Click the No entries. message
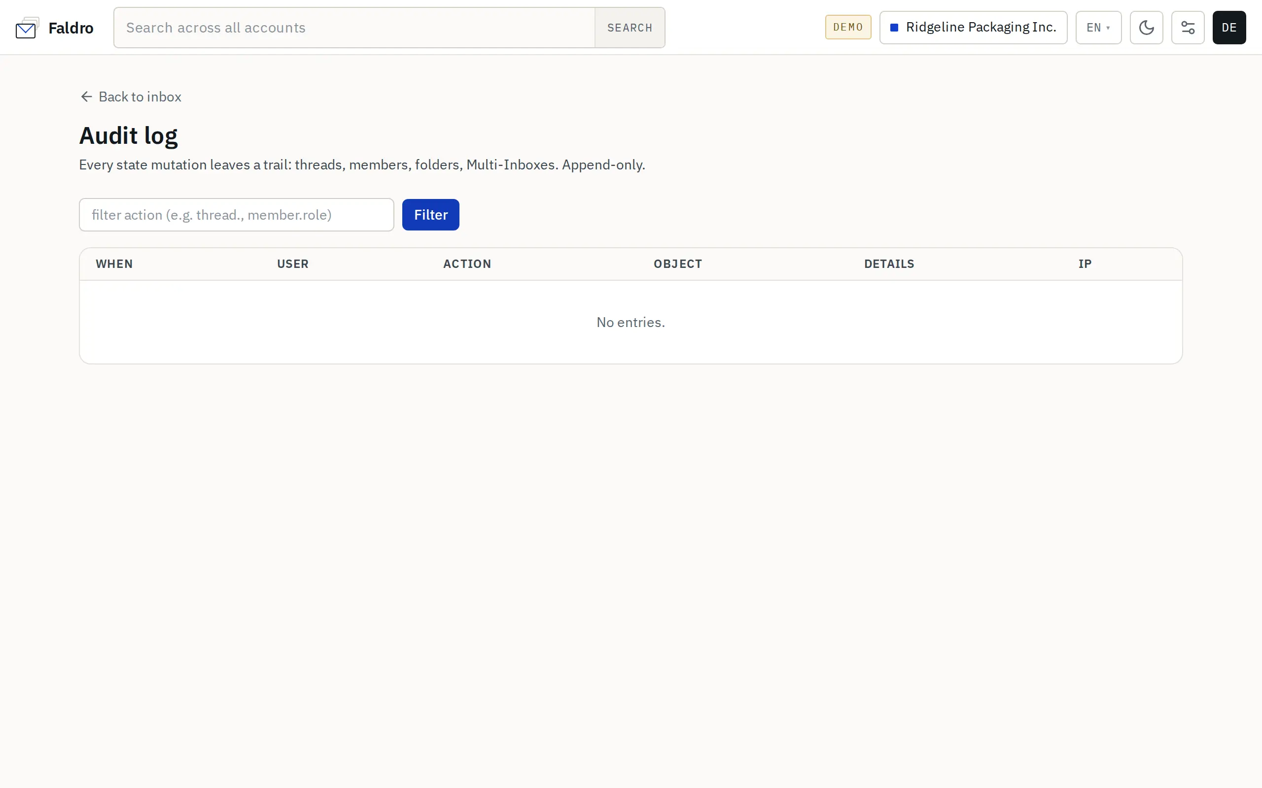The height and width of the screenshot is (788, 1262). 631,322
